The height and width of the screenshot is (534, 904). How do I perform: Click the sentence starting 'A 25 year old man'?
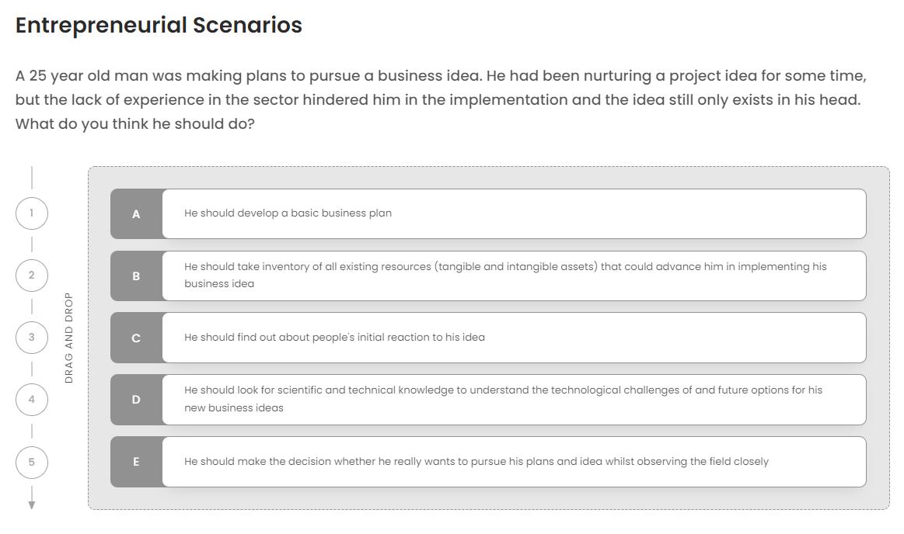(441, 76)
